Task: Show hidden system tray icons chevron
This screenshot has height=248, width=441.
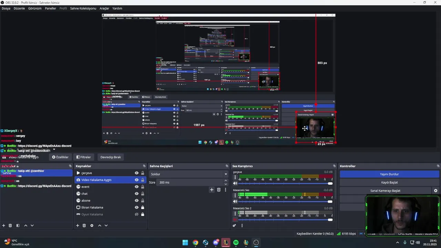Action: [x=398, y=242]
